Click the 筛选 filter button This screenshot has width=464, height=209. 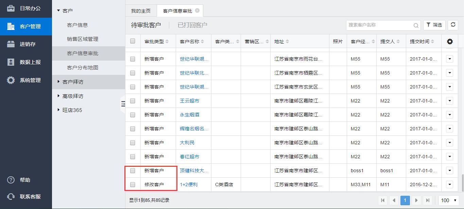(434, 25)
